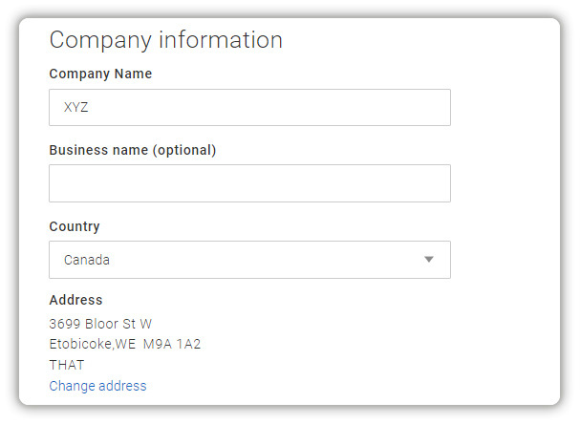This screenshot has height=424, width=580.
Task: Click the Change address link
Action: 97,386
